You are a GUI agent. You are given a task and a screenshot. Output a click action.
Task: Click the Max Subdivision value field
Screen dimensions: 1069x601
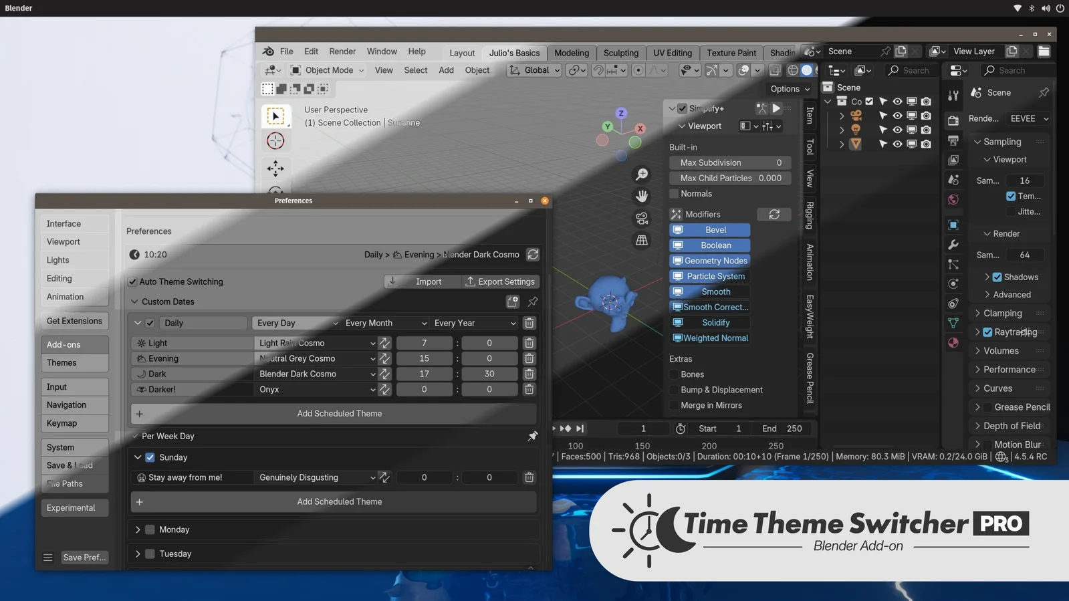coord(730,162)
